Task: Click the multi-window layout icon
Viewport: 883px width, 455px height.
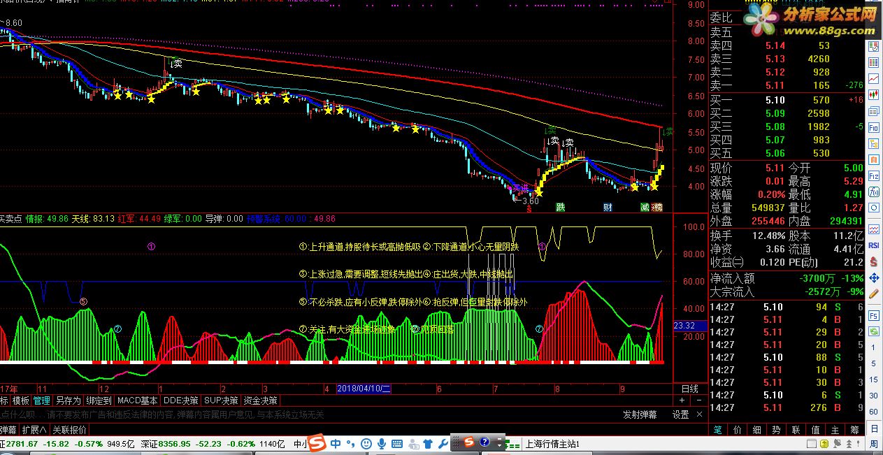Action: 873,112
